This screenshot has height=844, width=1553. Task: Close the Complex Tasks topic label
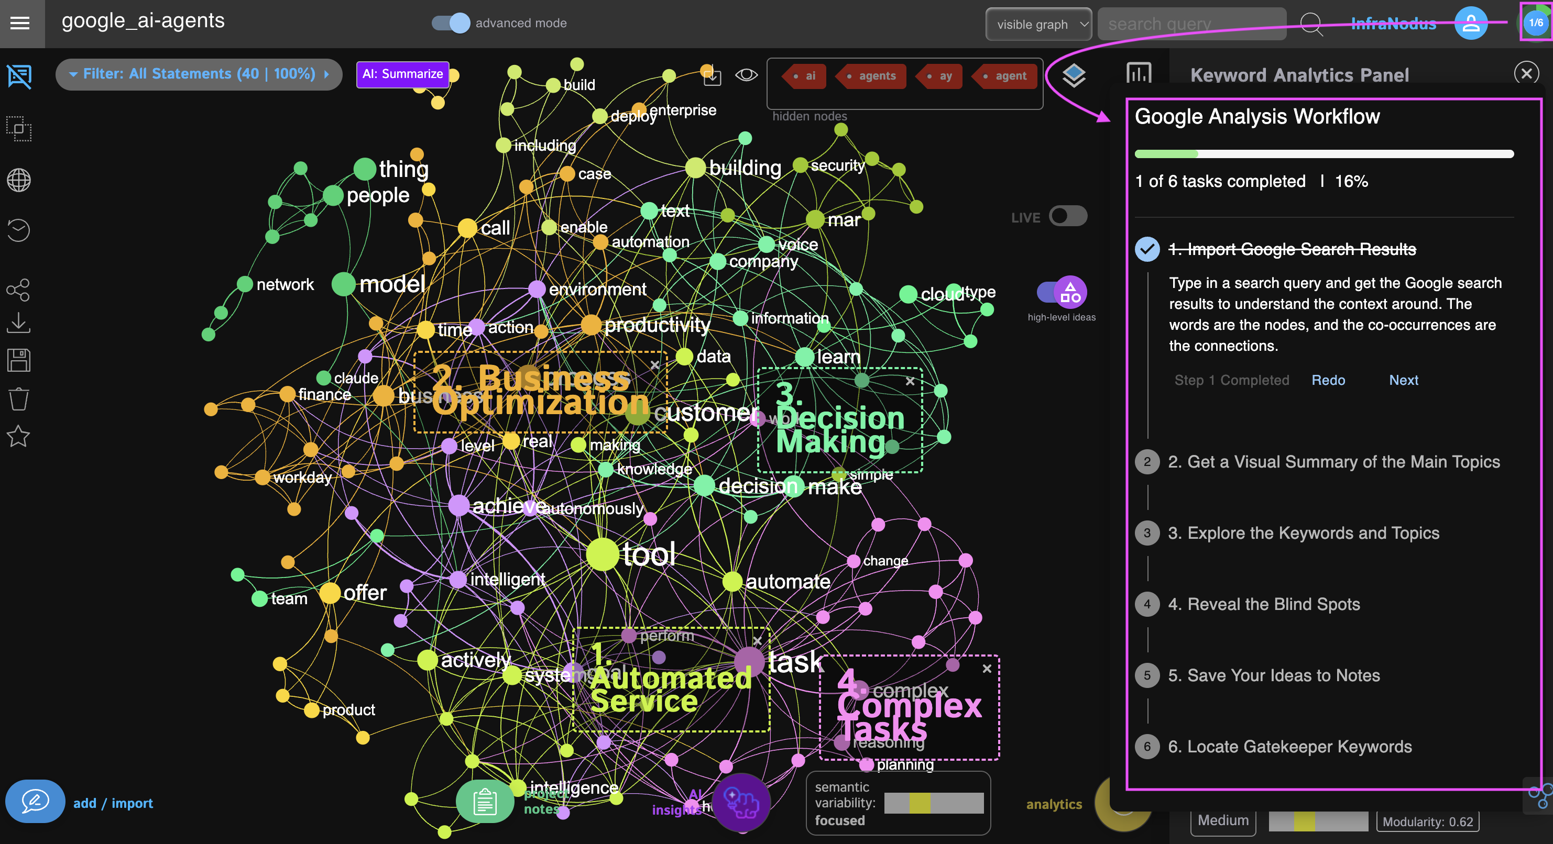point(987,668)
